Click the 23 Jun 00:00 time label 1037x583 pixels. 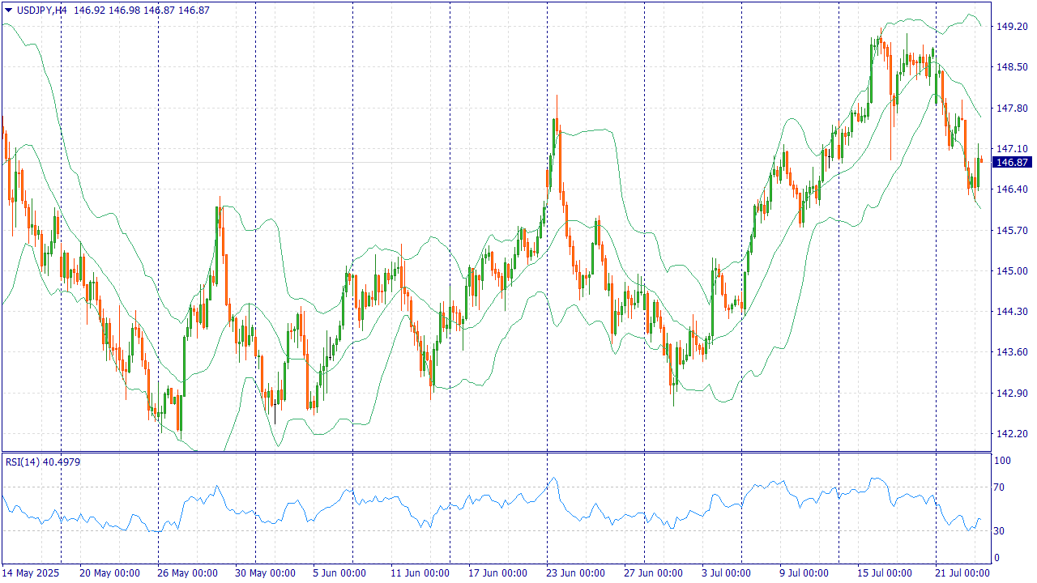coord(575,572)
